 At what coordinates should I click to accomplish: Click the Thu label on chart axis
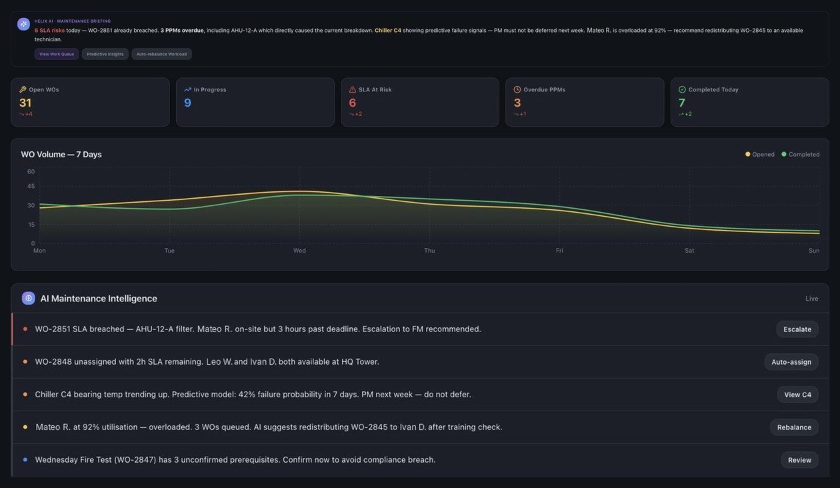(x=429, y=251)
